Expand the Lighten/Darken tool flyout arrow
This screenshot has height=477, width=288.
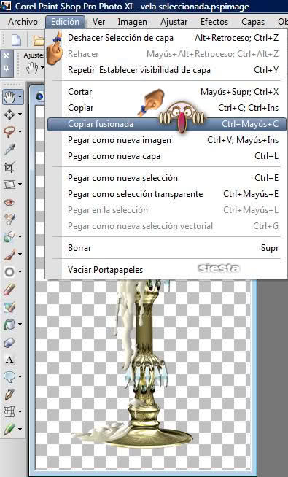(x=20, y=271)
